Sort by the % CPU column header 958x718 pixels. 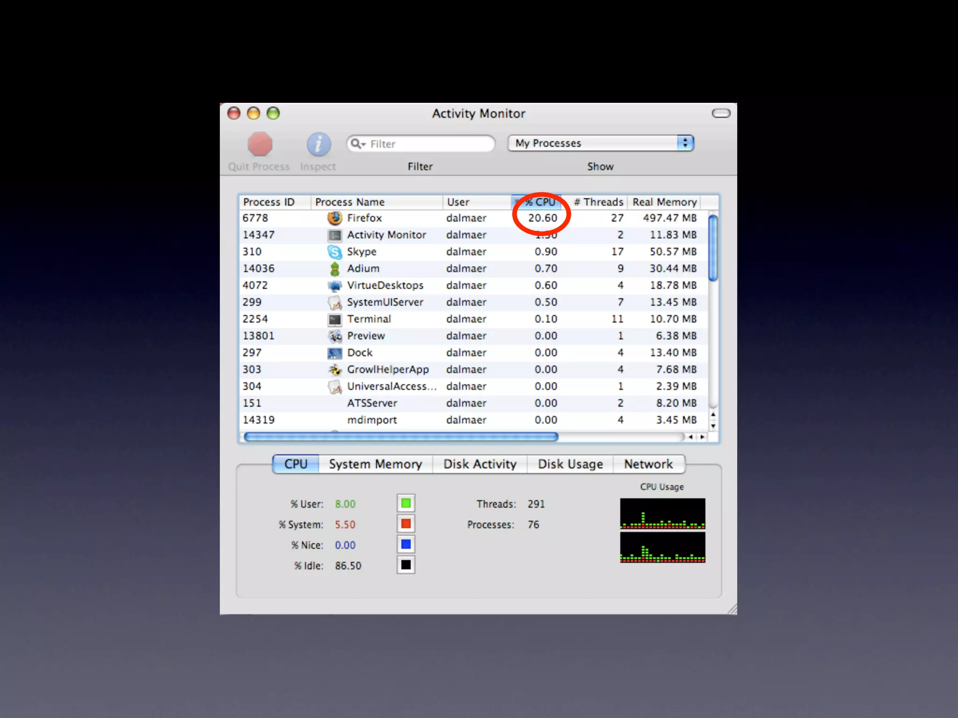pos(539,202)
